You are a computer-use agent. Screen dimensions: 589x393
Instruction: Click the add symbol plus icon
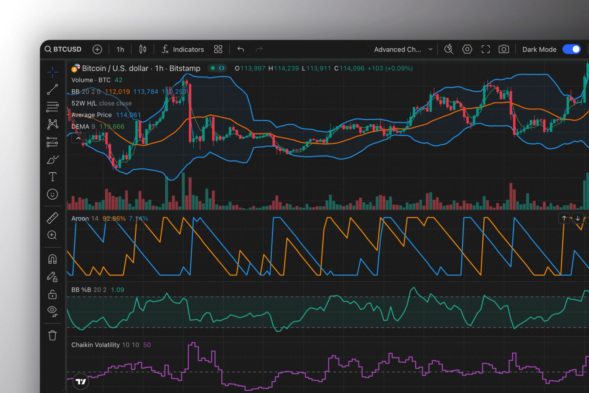(97, 49)
